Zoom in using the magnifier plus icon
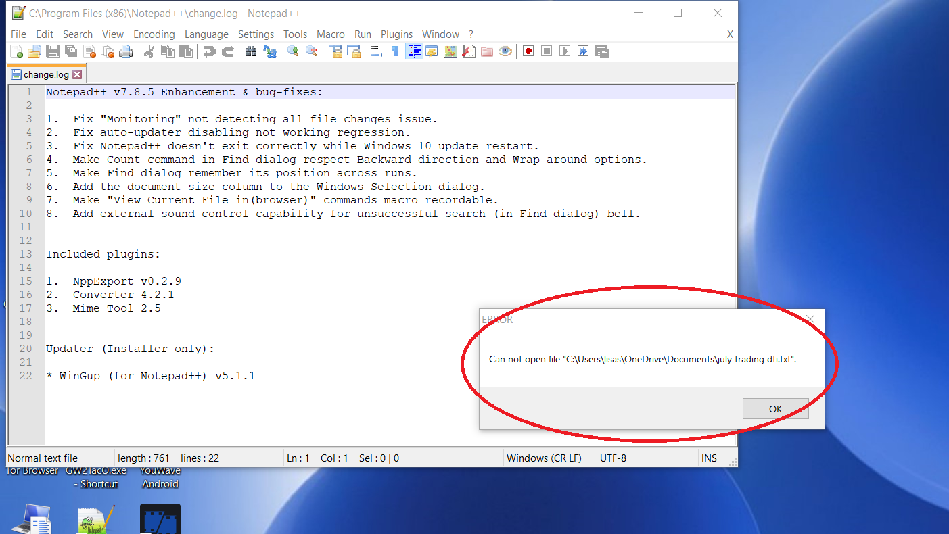The height and width of the screenshot is (534, 949). (293, 51)
